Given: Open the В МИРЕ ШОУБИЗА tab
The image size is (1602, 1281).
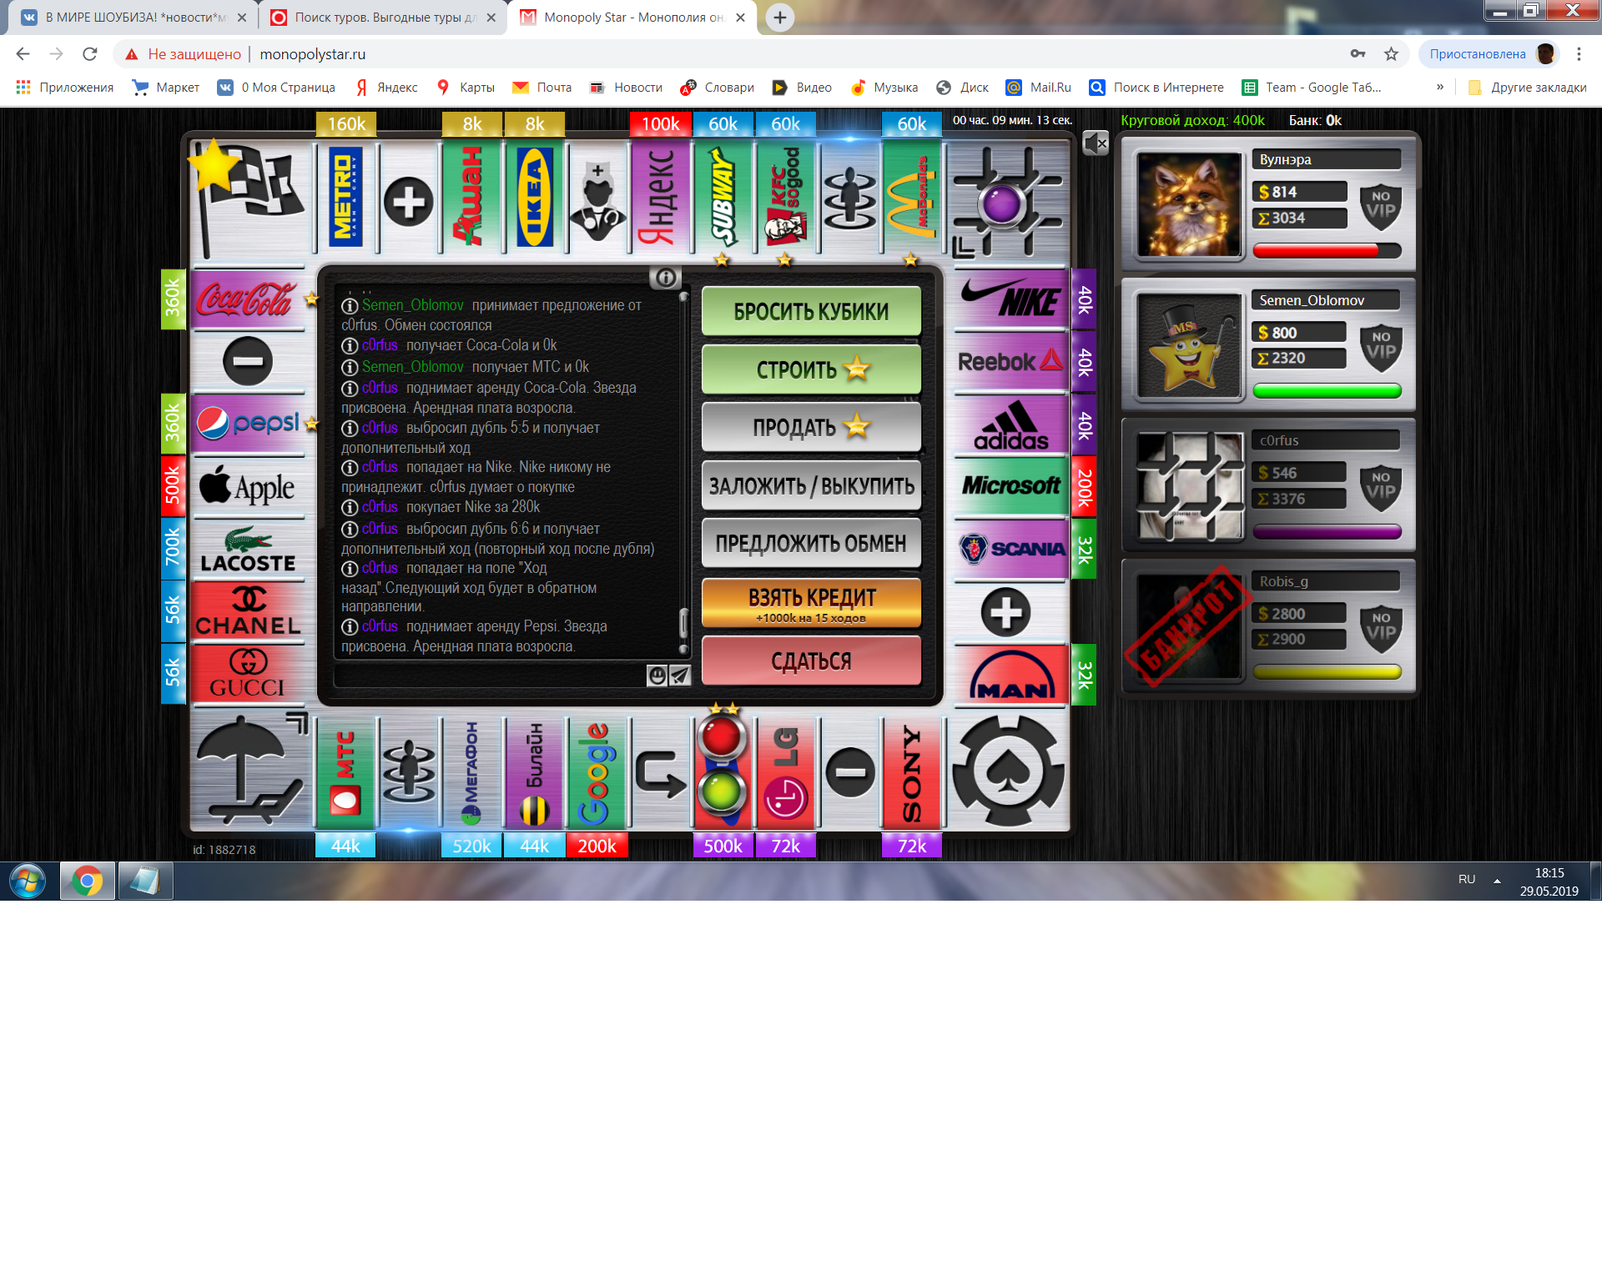Looking at the screenshot, I should pos(133,18).
